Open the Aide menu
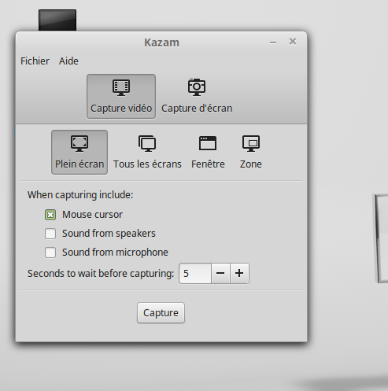 point(68,61)
